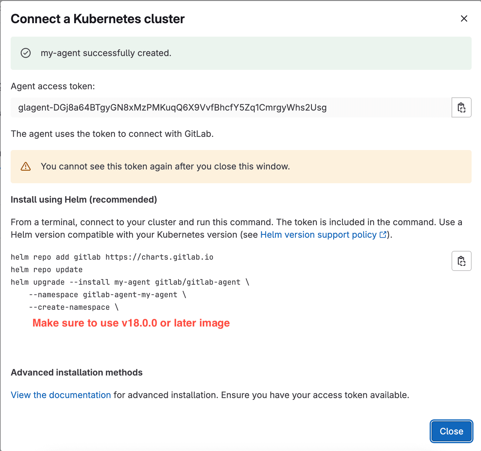Select the token starting with glagent-DGj8a64

[172, 107]
